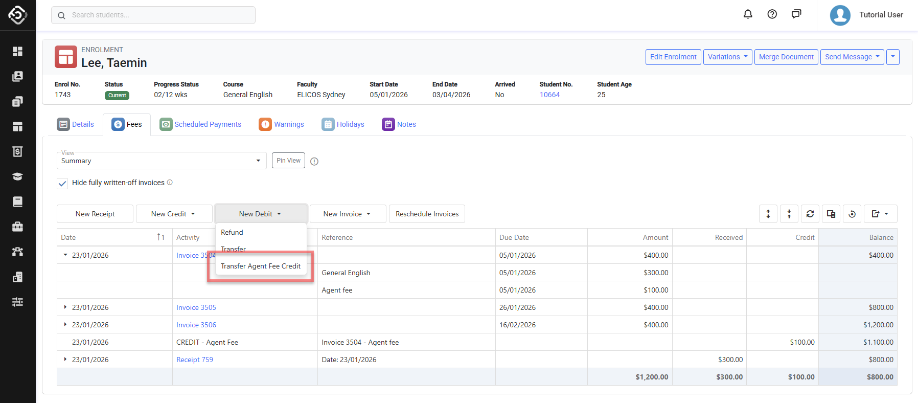Open the help question mark icon
This screenshot has height=403, width=918.
tap(772, 14)
